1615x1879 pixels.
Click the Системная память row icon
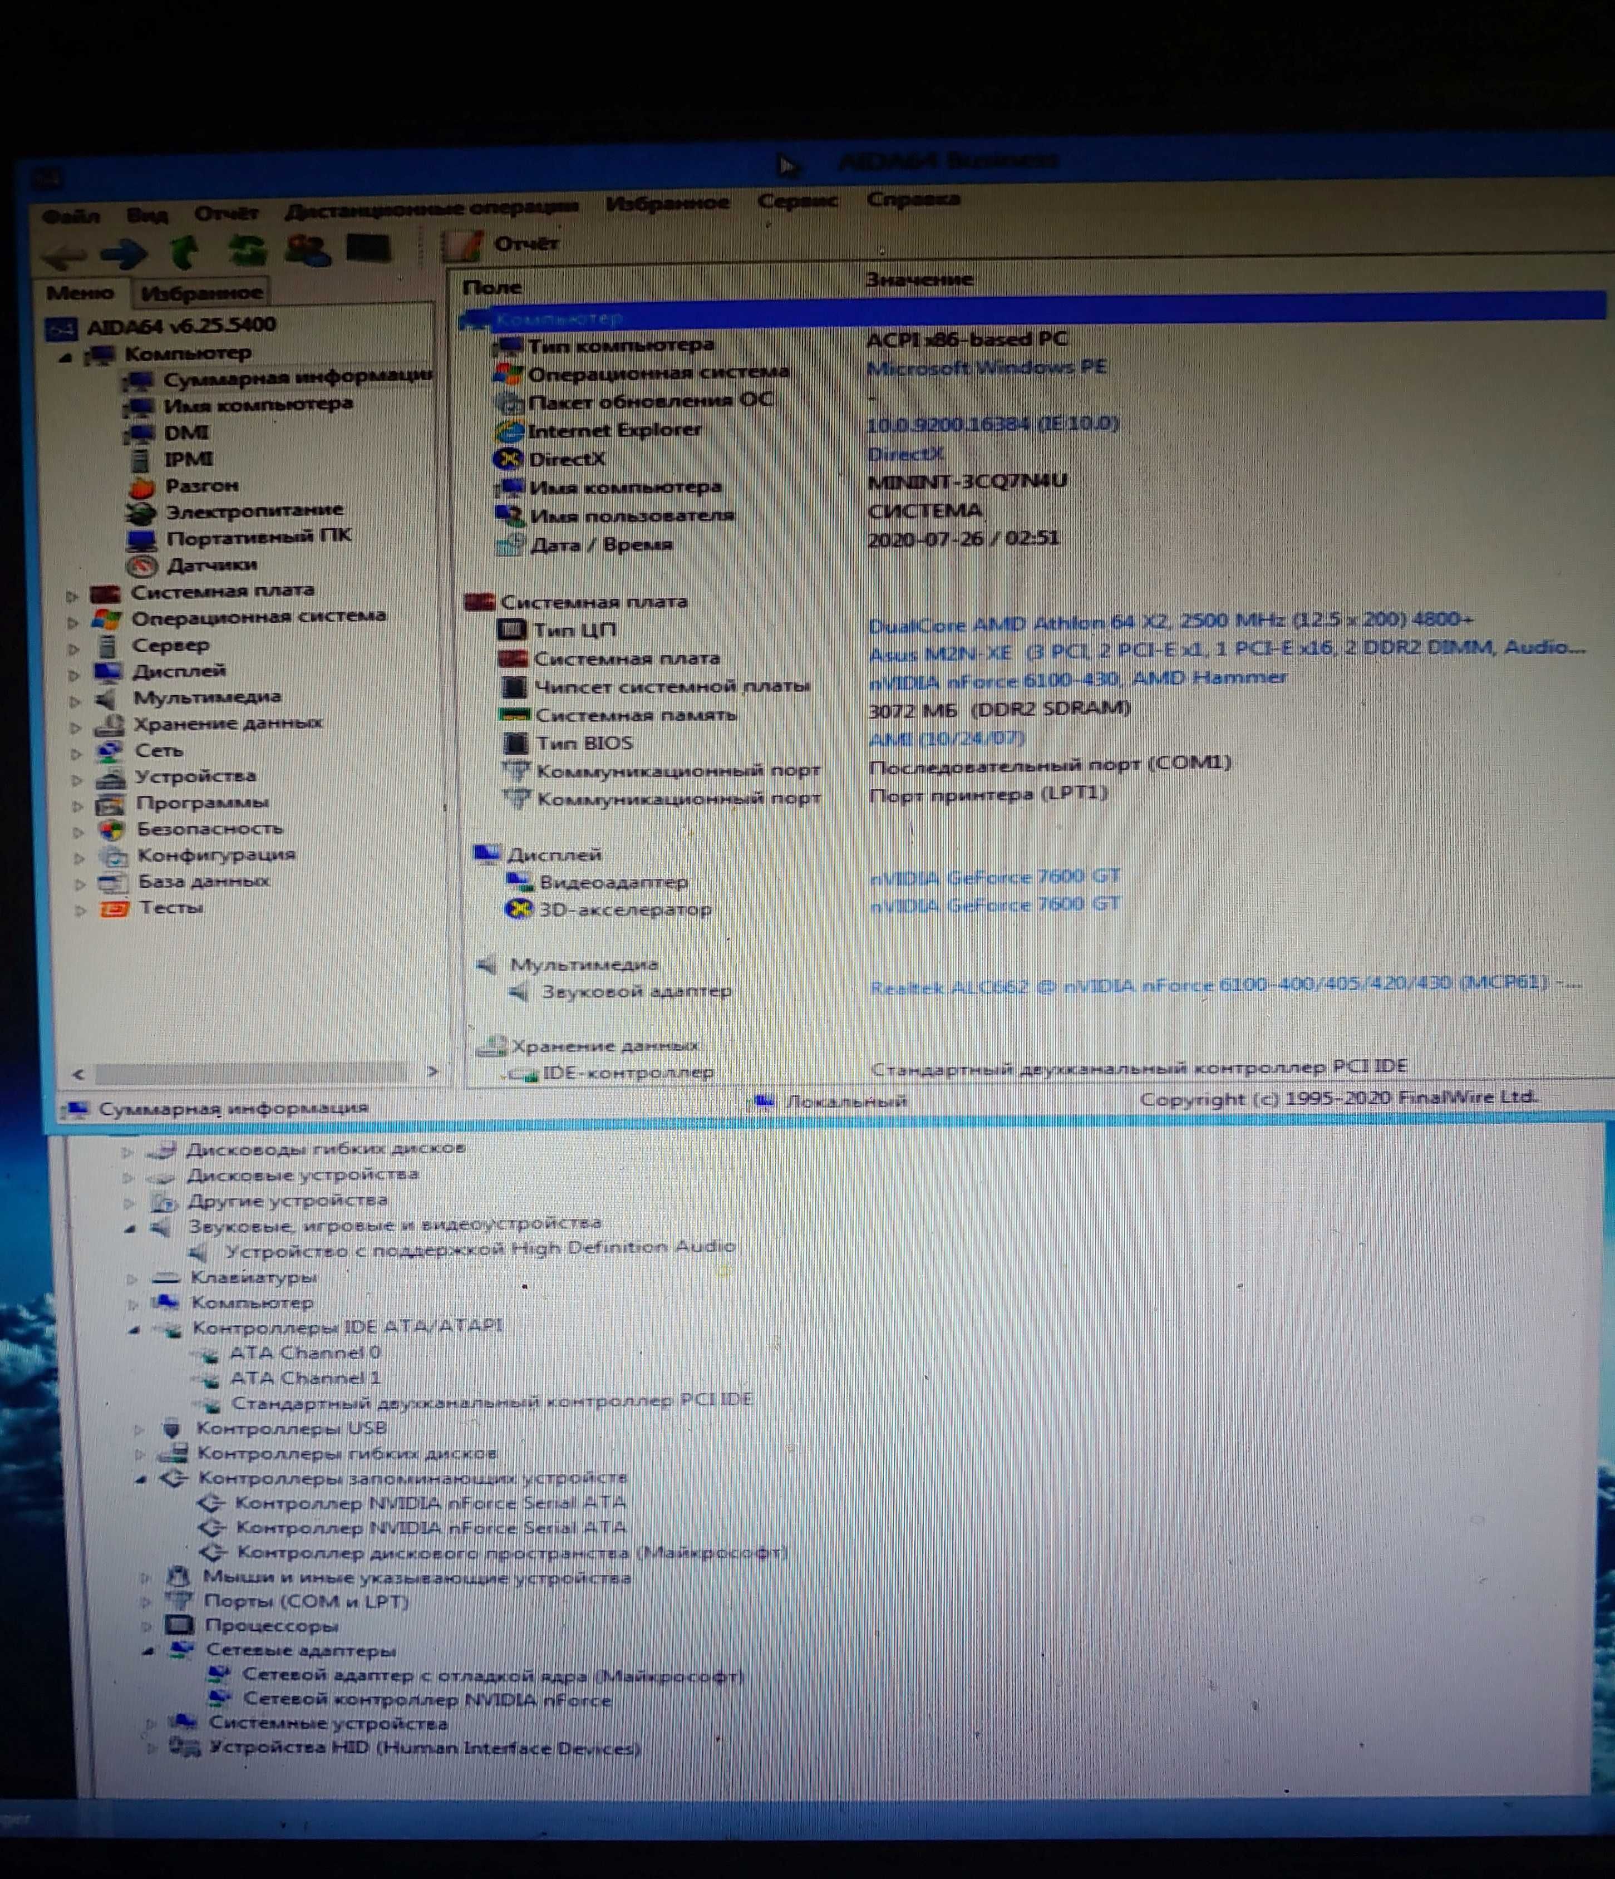coord(514,715)
